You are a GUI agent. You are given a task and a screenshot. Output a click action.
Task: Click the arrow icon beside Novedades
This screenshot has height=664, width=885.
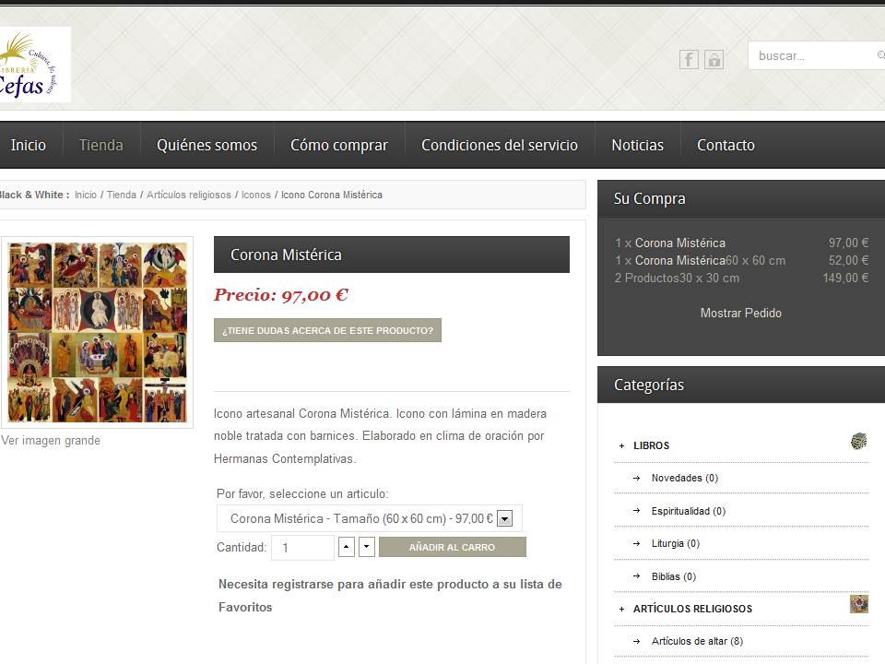point(637,479)
